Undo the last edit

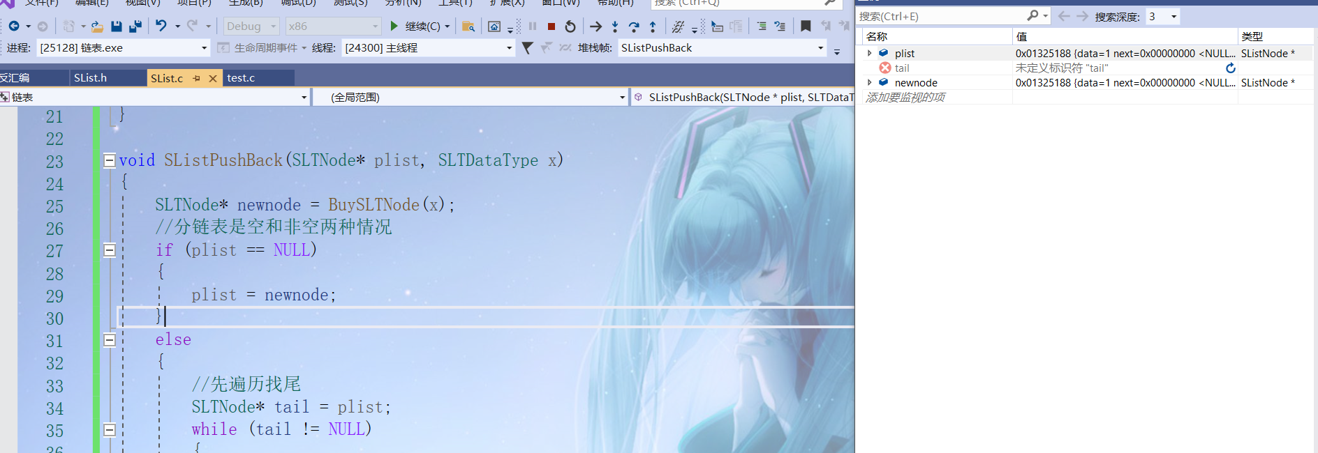coord(161,26)
